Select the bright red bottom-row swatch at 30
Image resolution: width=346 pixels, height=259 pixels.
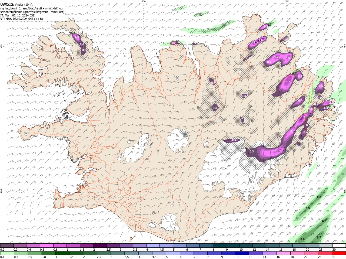point(338,253)
